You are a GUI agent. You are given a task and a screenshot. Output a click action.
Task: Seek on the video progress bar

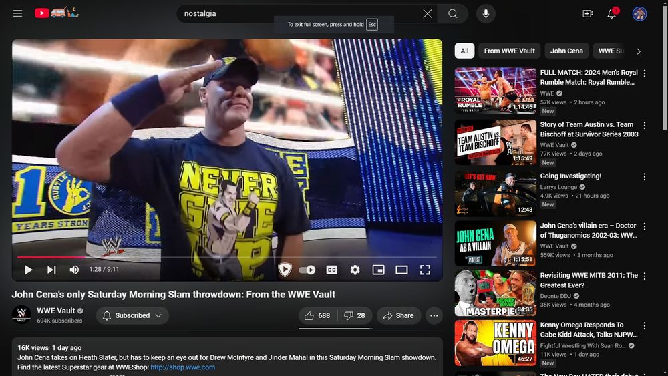pos(226,257)
